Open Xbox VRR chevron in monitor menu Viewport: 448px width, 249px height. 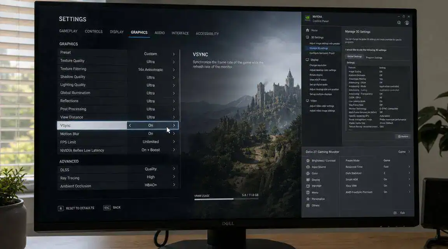coord(409,186)
